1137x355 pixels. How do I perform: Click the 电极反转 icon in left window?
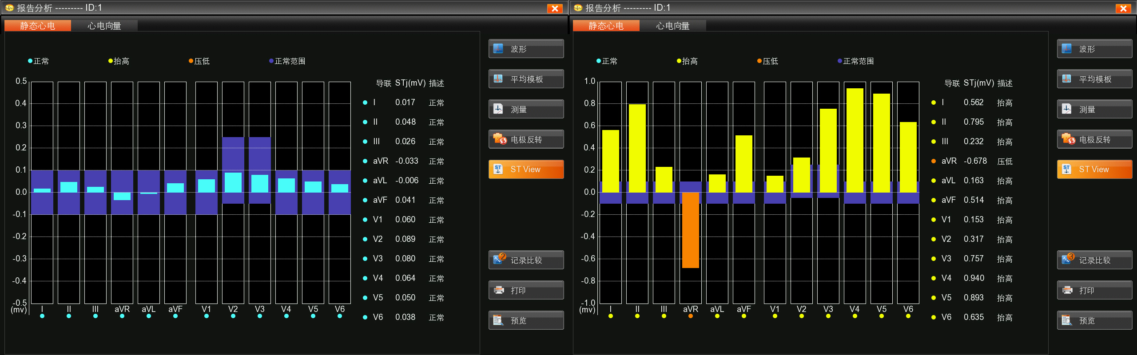[499, 139]
